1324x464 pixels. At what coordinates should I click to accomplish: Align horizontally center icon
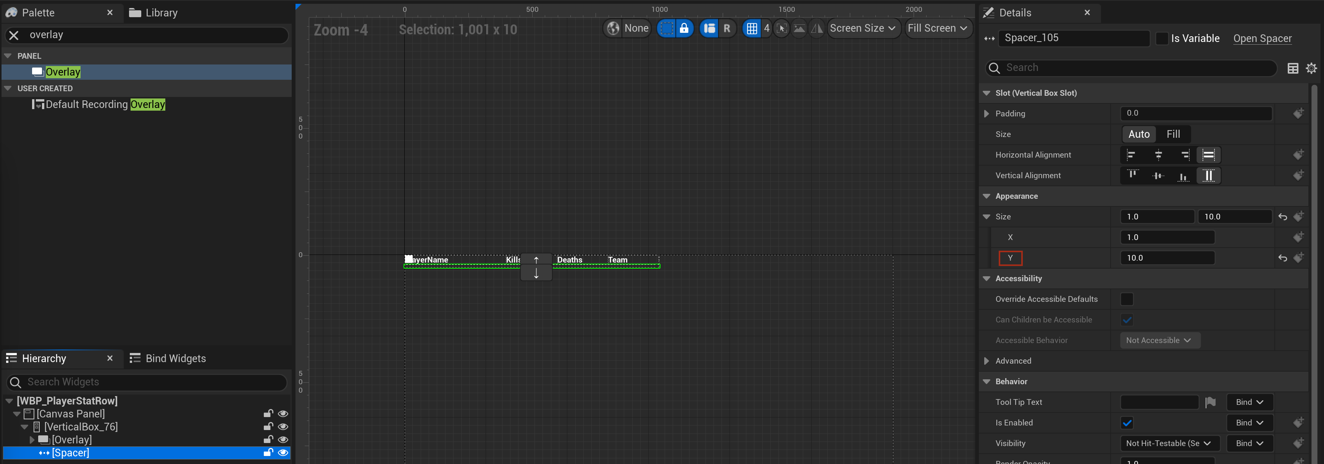[1158, 155]
